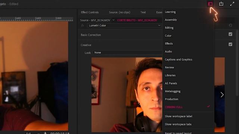Disable the Creative section checkbox

pyautogui.click(x=230, y=44)
